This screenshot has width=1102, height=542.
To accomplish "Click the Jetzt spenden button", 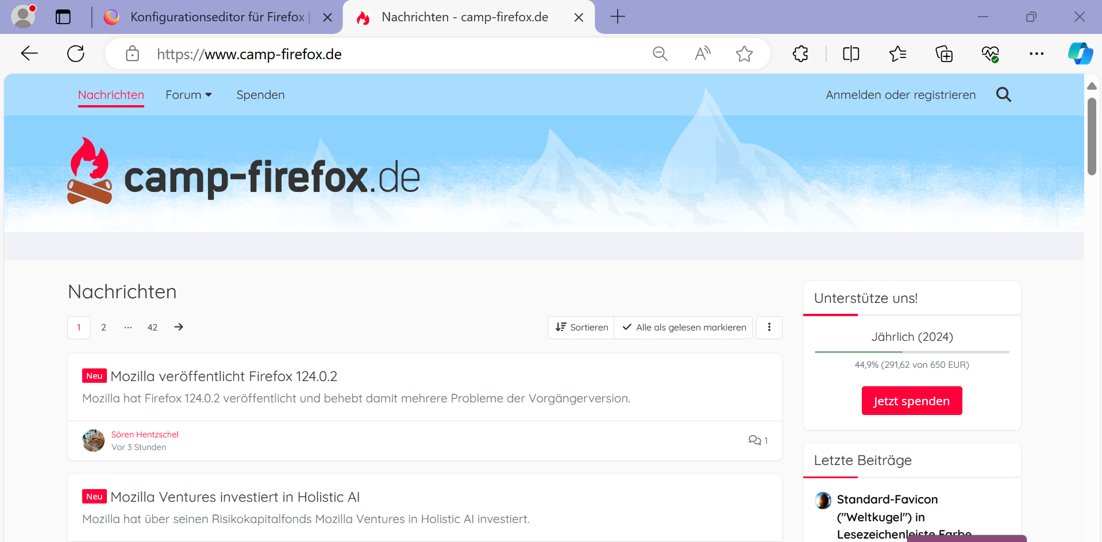I will 912,401.
